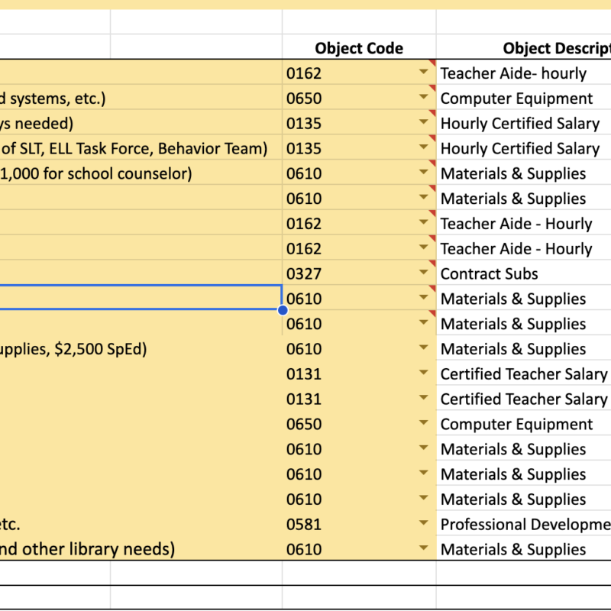Click the Teacher Aide- hourly description cell
Viewport: 611px width, 611px height.
[524, 72]
